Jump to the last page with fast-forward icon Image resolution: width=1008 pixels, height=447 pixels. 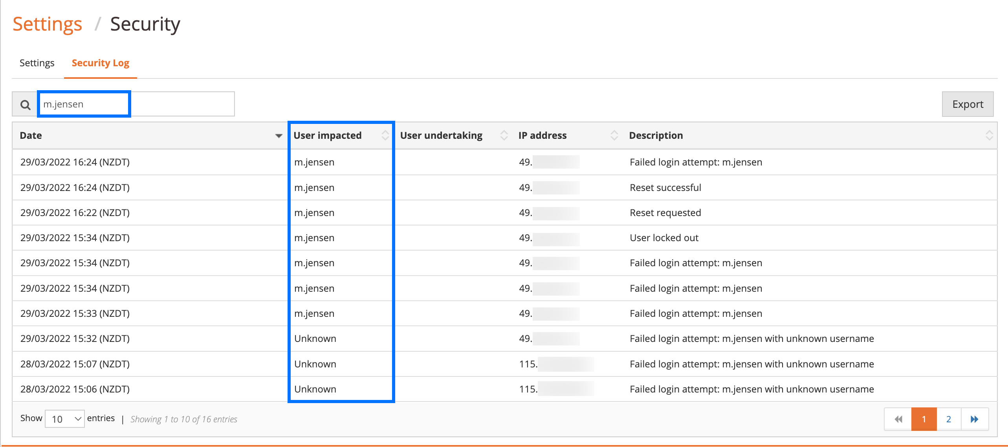(x=975, y=419)
